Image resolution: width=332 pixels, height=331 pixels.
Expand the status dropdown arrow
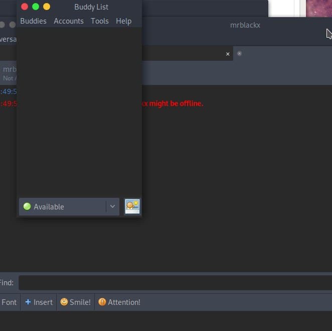(112, 206)
